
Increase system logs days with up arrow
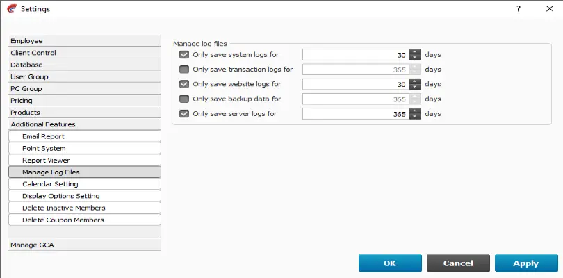415,52
